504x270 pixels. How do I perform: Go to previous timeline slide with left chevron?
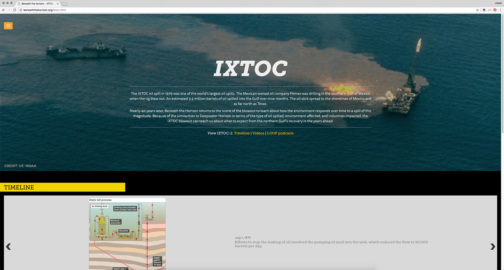8,247
